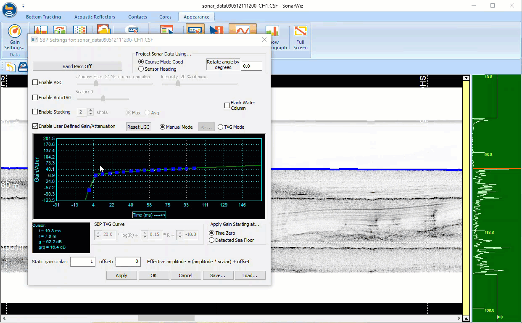Viewport: 522px width, 323px height.
Task: Open Gain Settings in the ribbon
Action: (15, 37)
